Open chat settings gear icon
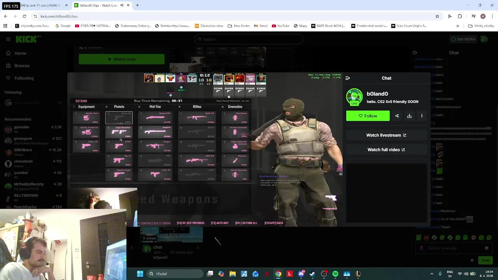This screenshot has width=498, height=280. point(472,261)
